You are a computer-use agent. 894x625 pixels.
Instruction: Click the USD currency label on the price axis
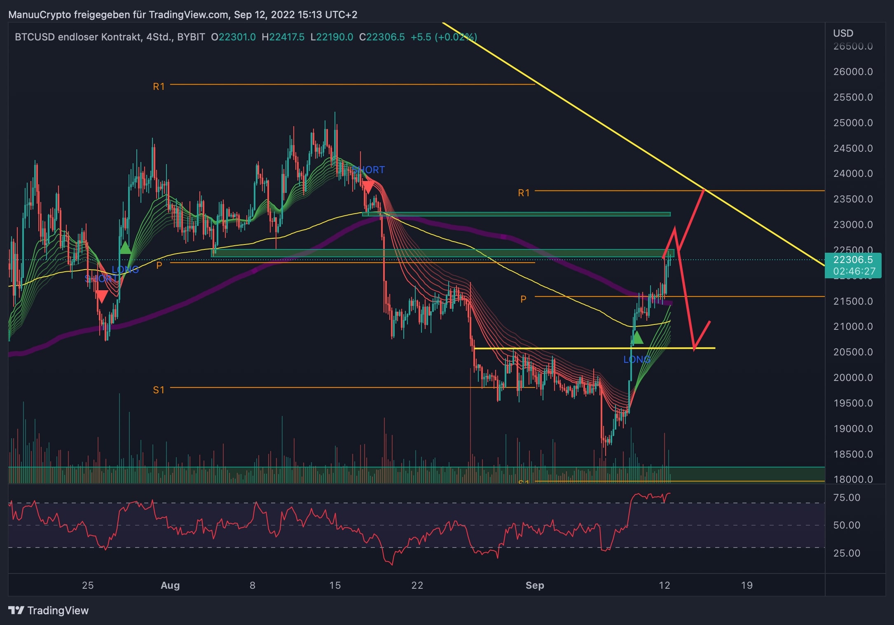pos(843,33)
